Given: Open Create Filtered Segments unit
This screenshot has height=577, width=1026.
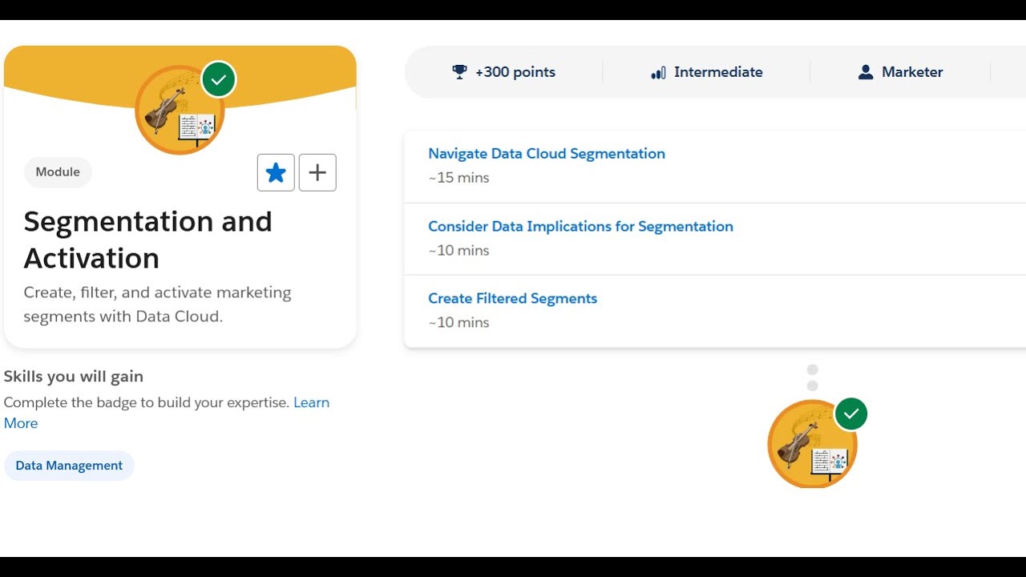Looking at the screenshot, I should click(512, 298).
